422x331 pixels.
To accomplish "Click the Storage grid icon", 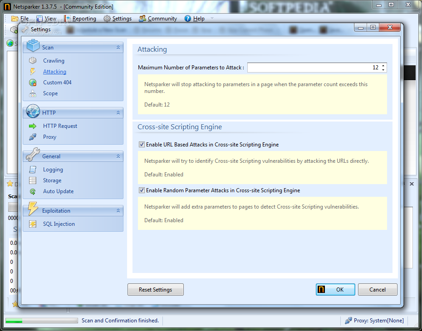I will (x=33, y=180).
